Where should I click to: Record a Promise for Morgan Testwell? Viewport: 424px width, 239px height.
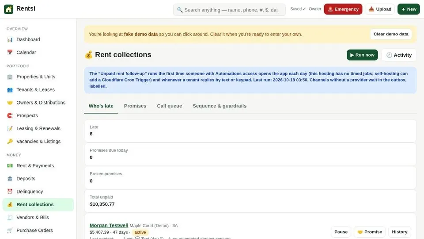coord(369,232)
